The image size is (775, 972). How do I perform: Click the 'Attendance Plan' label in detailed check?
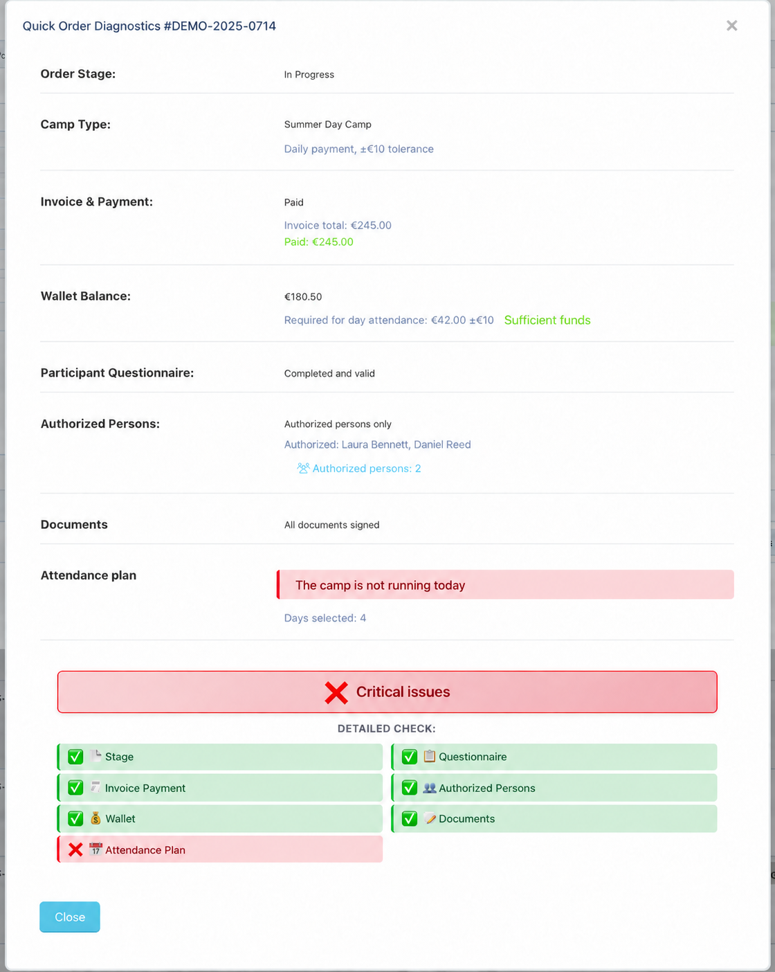[145, 850]
